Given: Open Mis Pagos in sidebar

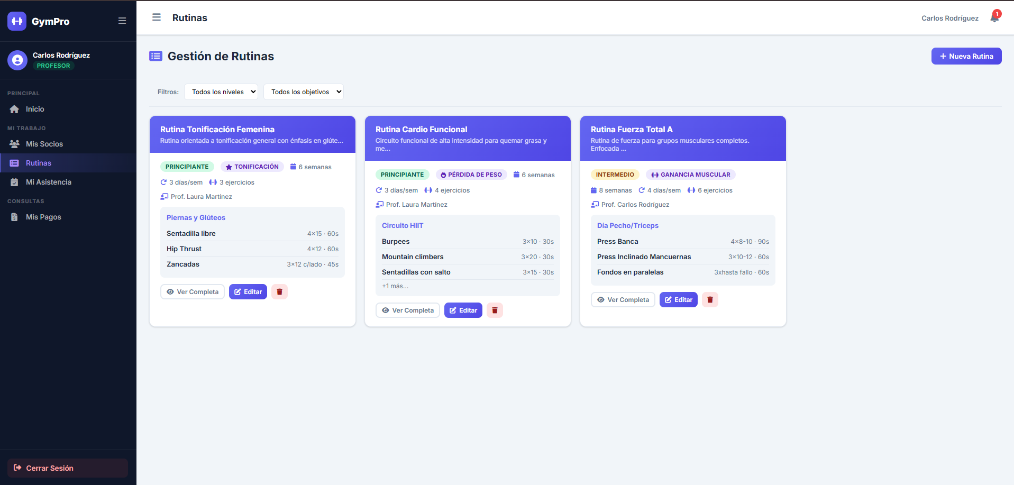Looking at the screenshot, I should [x=43, y=217].
